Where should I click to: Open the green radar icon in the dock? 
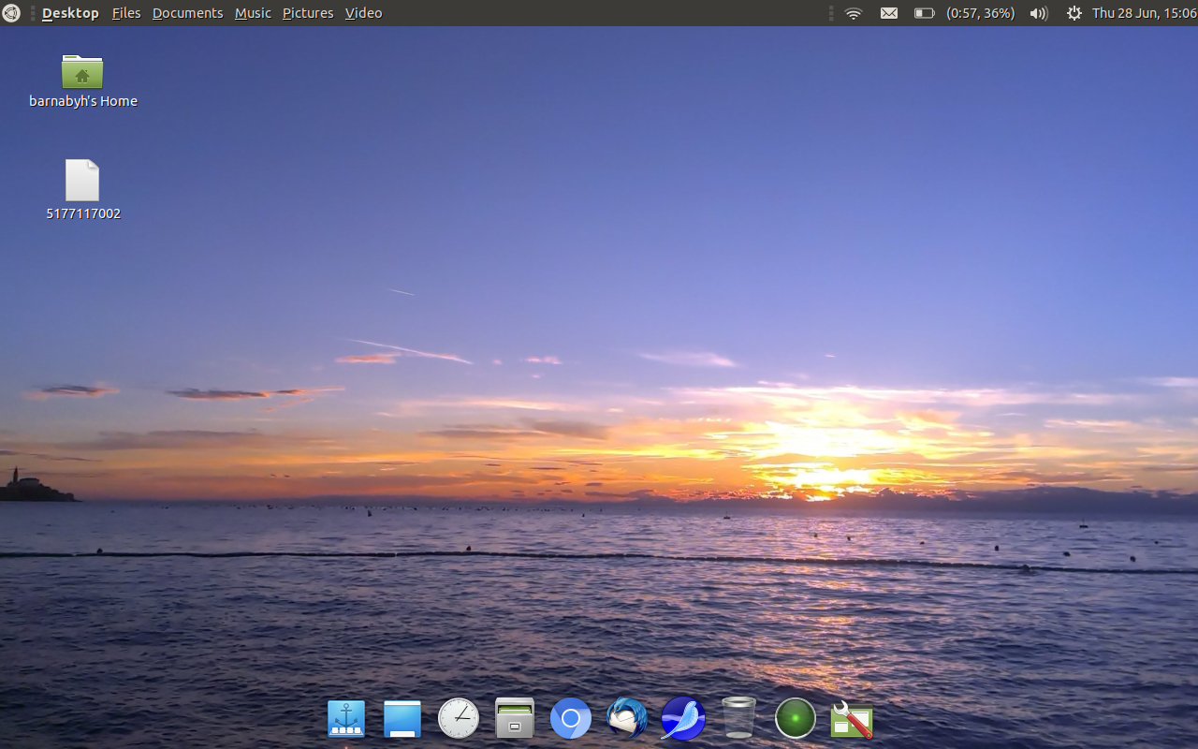tap(796, 719)
